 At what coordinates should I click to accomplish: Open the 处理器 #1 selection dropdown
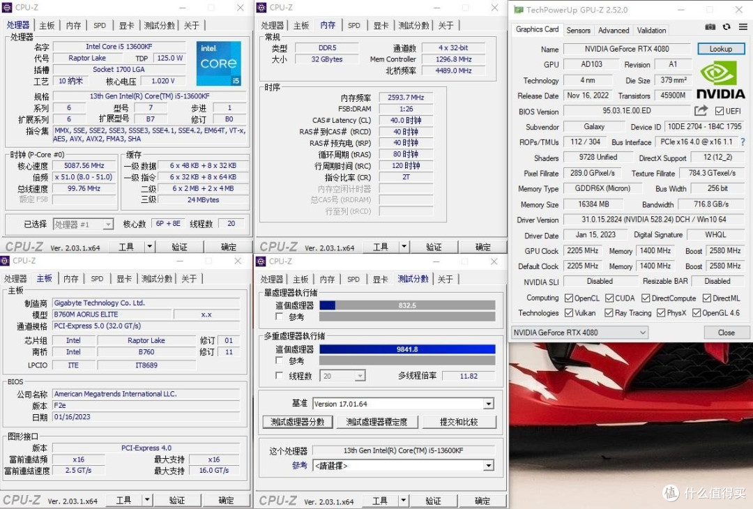coord(82,225)
